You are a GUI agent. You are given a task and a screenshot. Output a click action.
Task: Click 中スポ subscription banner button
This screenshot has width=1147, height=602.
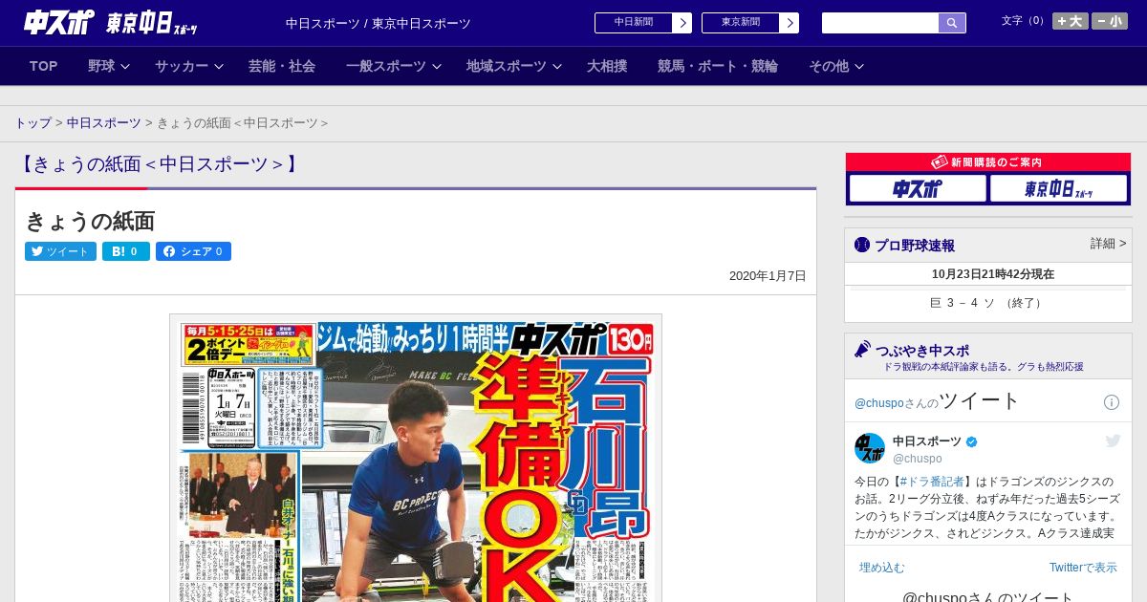(918, 188)
